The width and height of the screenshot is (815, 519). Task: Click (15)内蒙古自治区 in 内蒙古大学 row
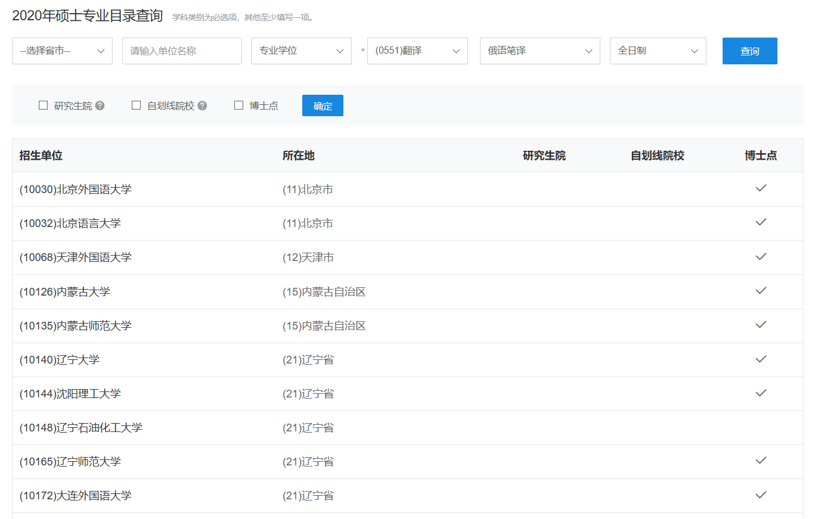pos(324,292)
